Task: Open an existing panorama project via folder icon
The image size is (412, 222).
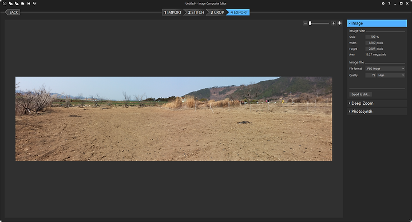Action: click(x=22, y=3)
